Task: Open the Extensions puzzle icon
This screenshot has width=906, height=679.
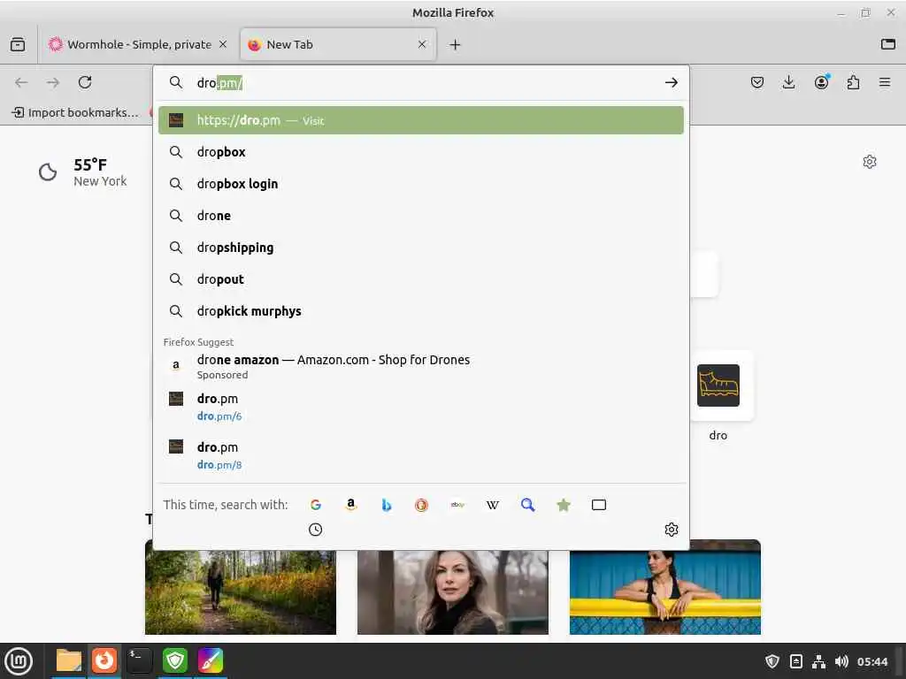Action: click(x=853, y=82)
